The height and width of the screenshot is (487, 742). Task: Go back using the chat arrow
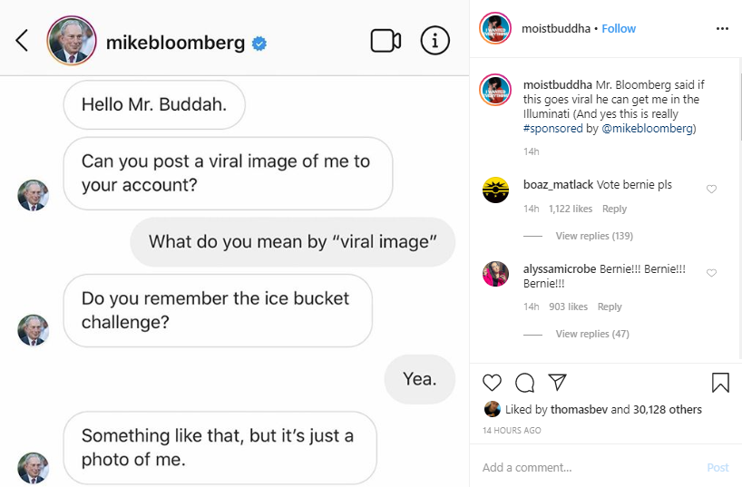point(22,41)
